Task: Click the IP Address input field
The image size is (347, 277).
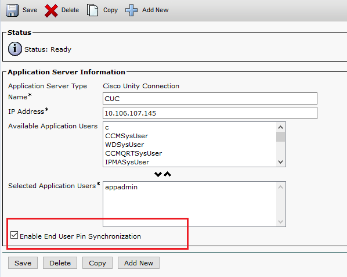Action: click(x=210, y=113)
